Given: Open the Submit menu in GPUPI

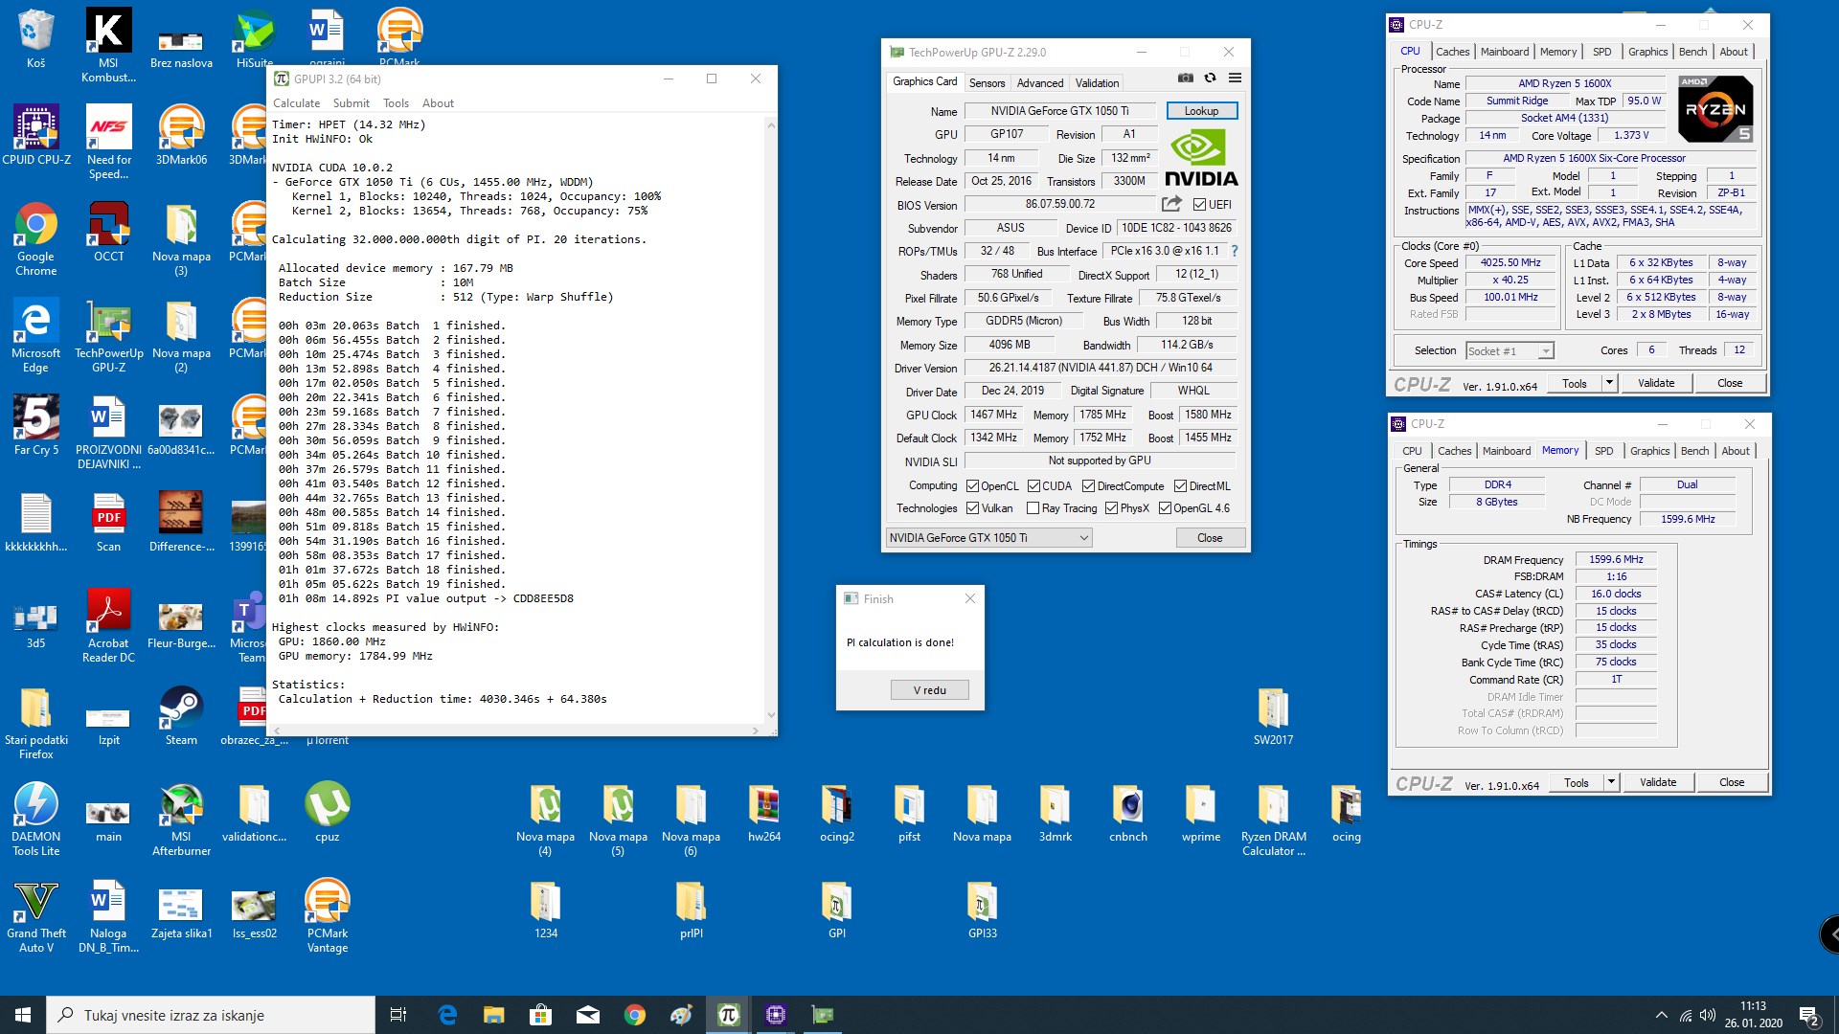Looking at the screenshot, I should tap(351, 103).
